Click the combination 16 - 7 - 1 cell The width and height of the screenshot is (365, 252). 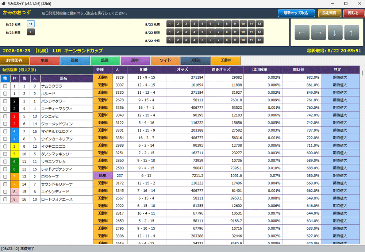[146, 108]
